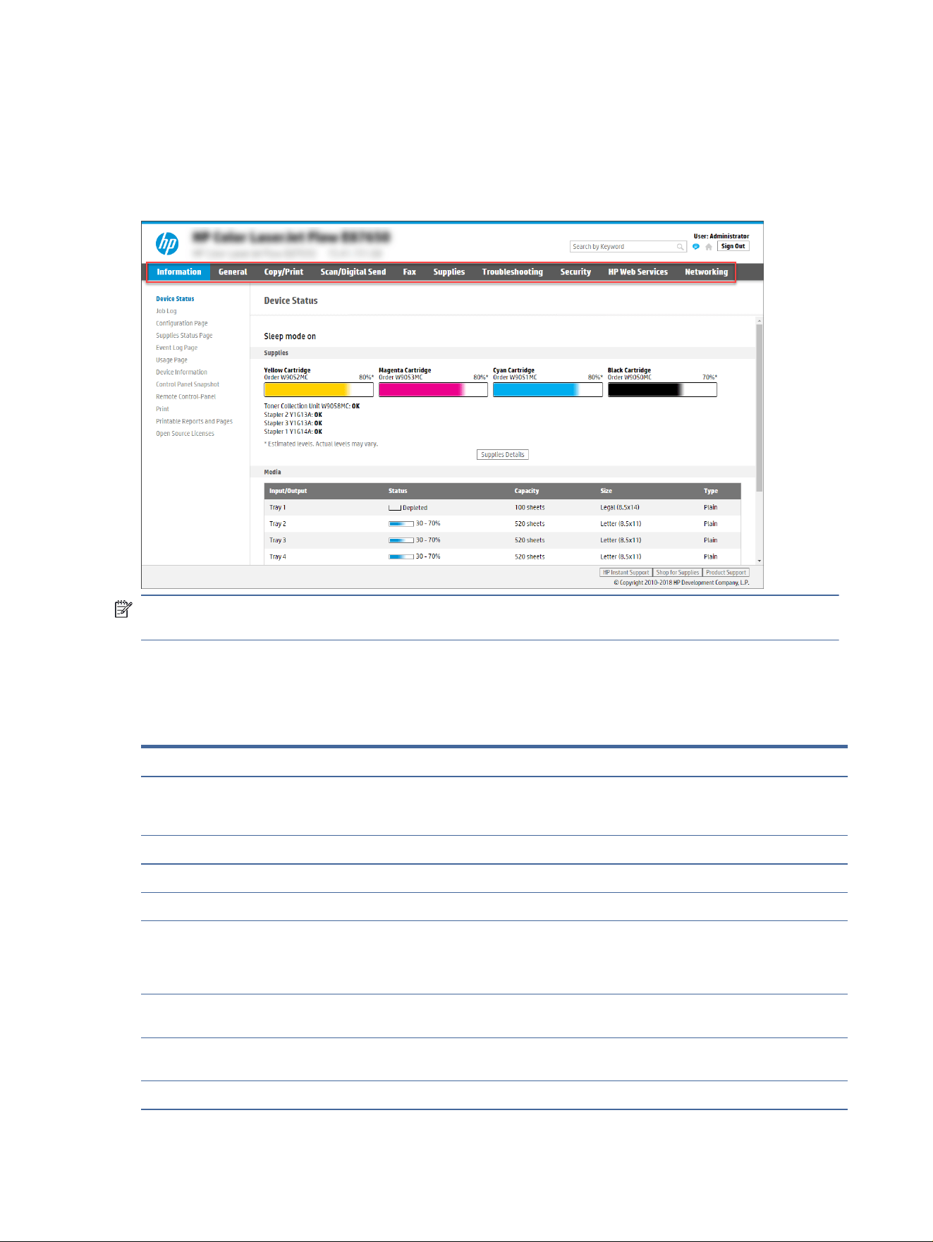This screenshot has height=1242, width=933.
Task: Open the Information tab
Action: (x=179, y=272)
